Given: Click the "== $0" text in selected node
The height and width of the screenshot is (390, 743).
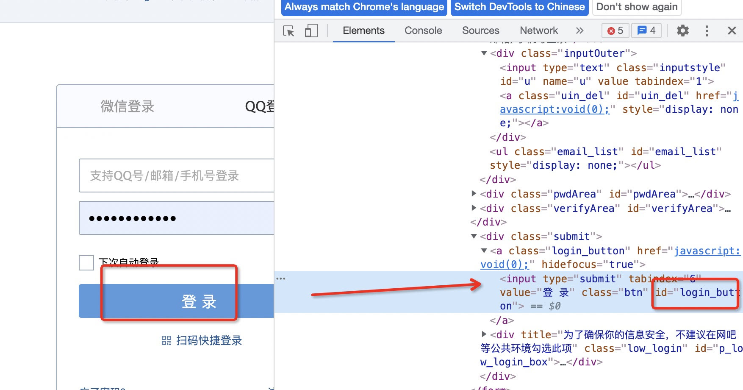Looking at the screenshot, I should point(546,306).
